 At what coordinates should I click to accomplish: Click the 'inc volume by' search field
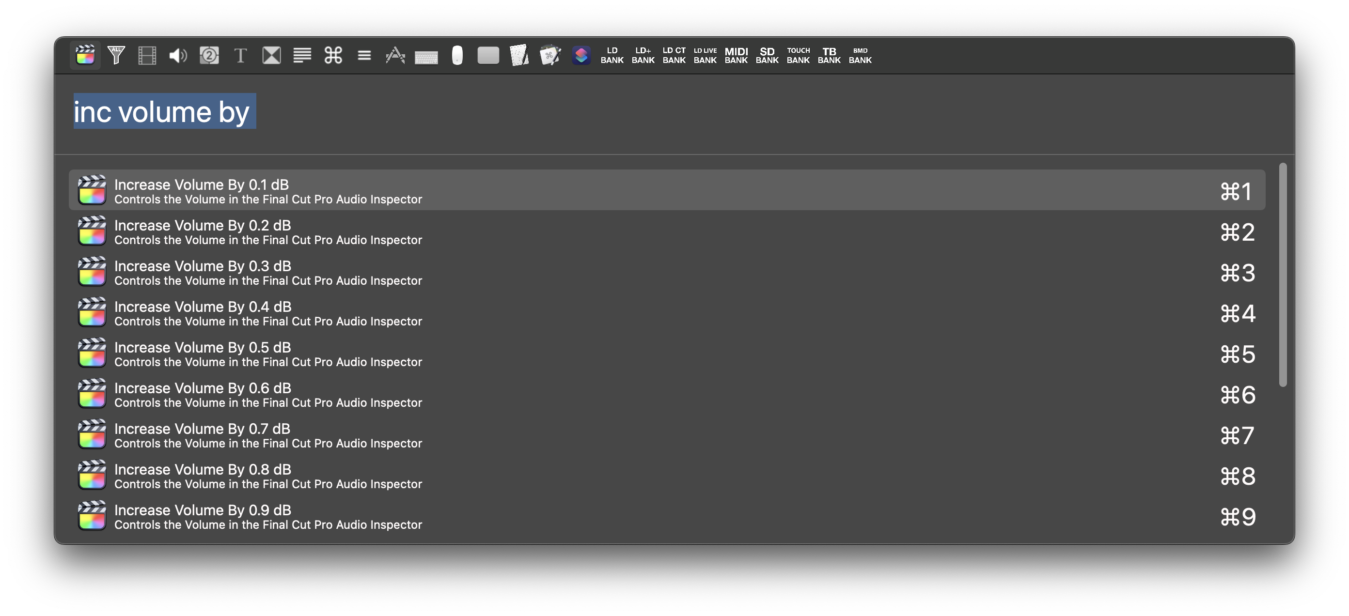[628, 112]
